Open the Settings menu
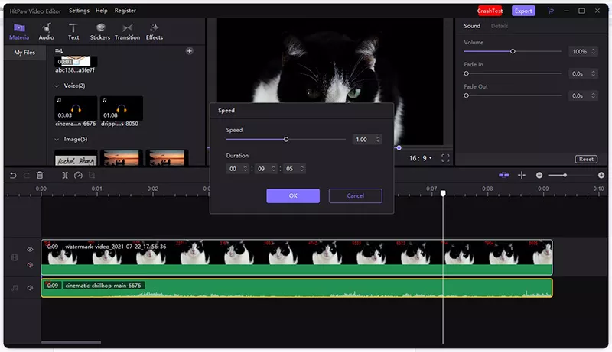 79,11
